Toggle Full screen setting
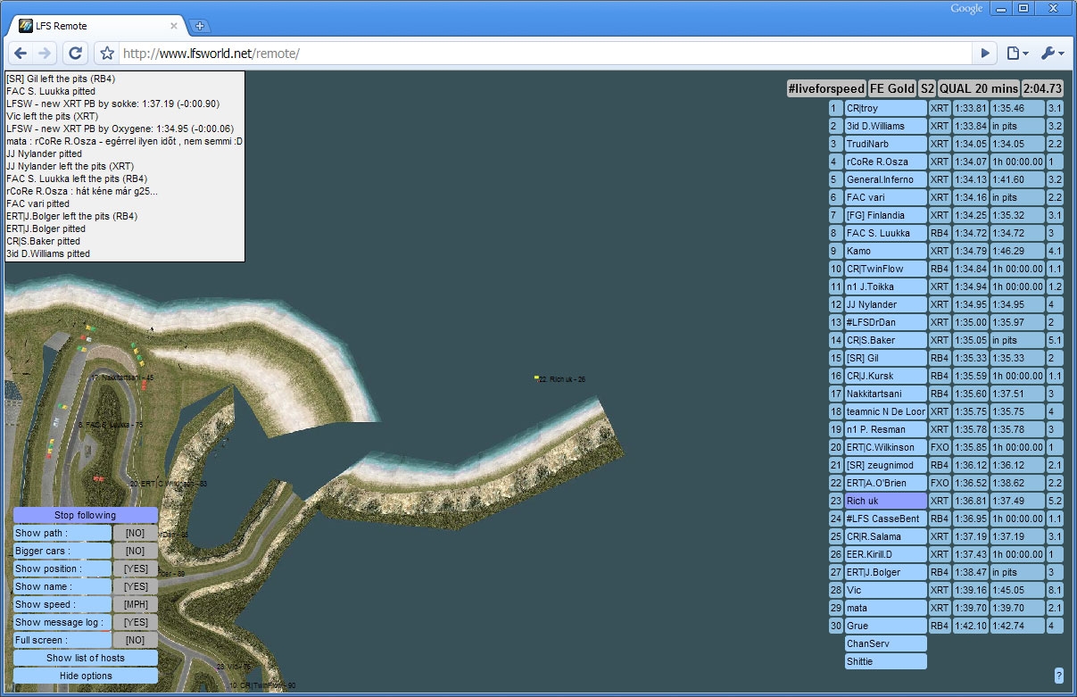Image resolution: width=1077 pixels, height=697 pixels. point(135,640)
